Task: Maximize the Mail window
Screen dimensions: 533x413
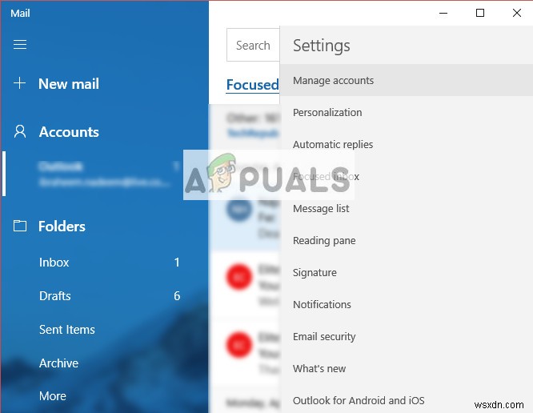Action: (480, 13)
